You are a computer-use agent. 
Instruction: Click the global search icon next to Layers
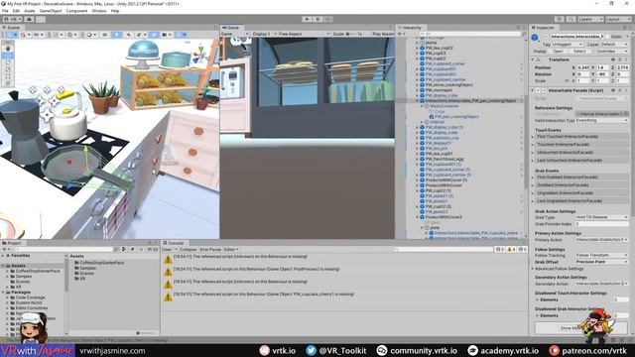pyautogui.click(x=571, y=19)
